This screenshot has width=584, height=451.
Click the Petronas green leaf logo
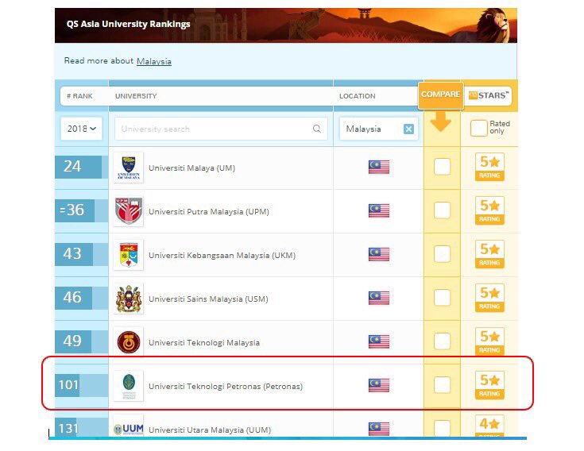click(129, 386)
